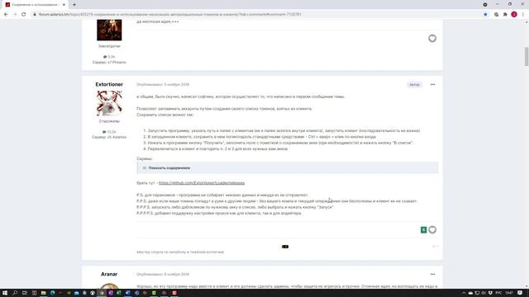Expand the "Показать содержимое" spoiler
529x297 pixels.
pyautogui.click(x=288, y=167)
